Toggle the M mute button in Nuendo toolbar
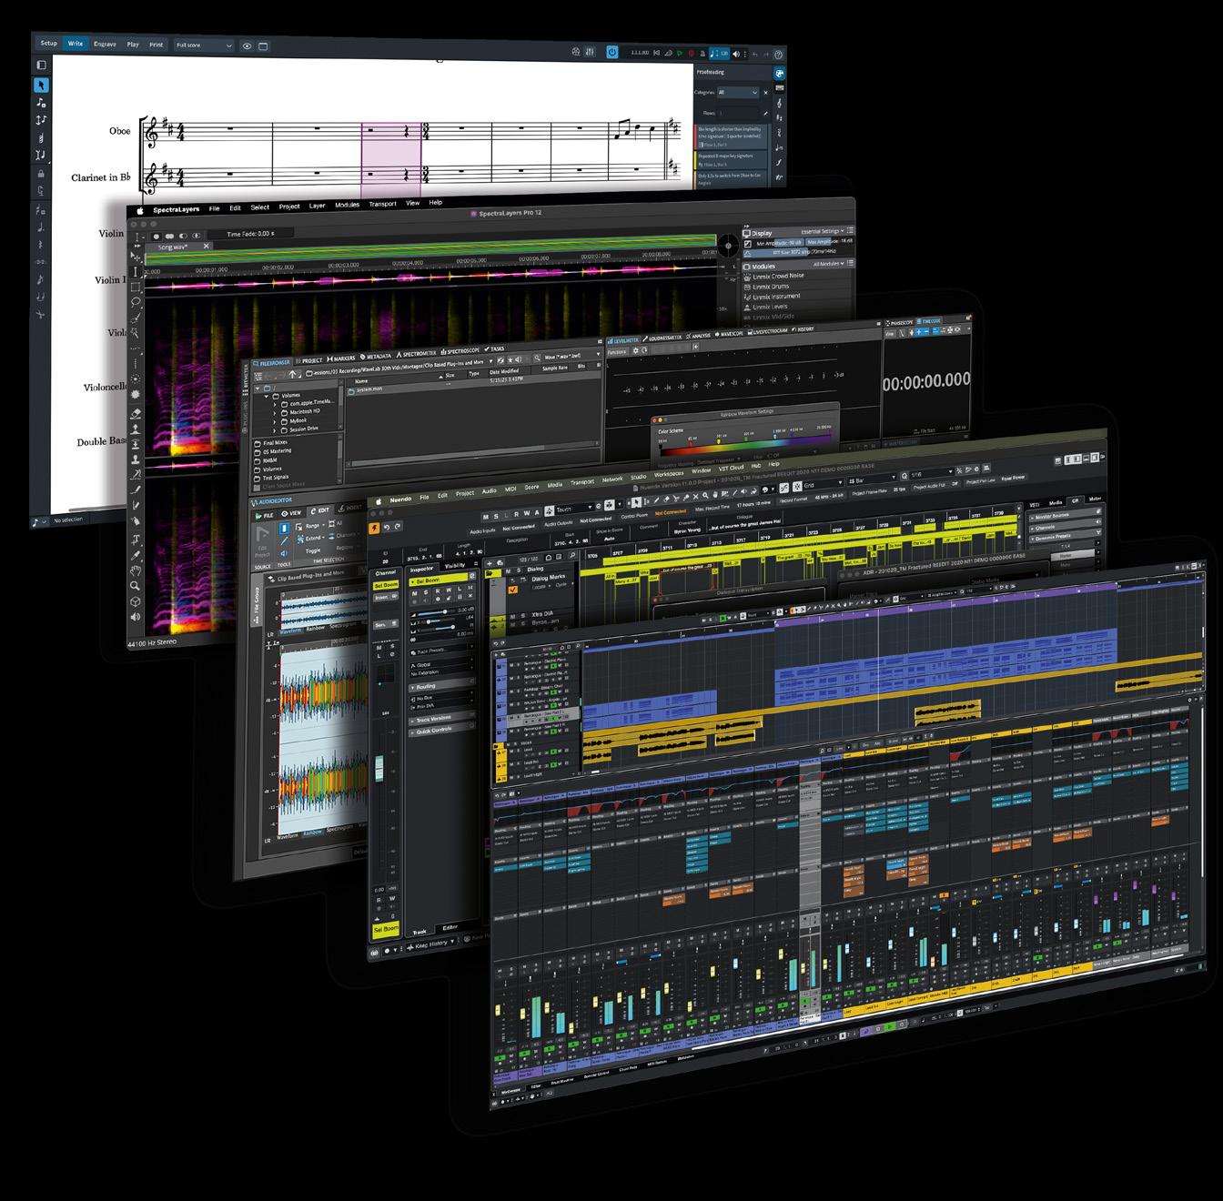The width and height of the screenshot is (1223, 1201). tap(487, 515)
